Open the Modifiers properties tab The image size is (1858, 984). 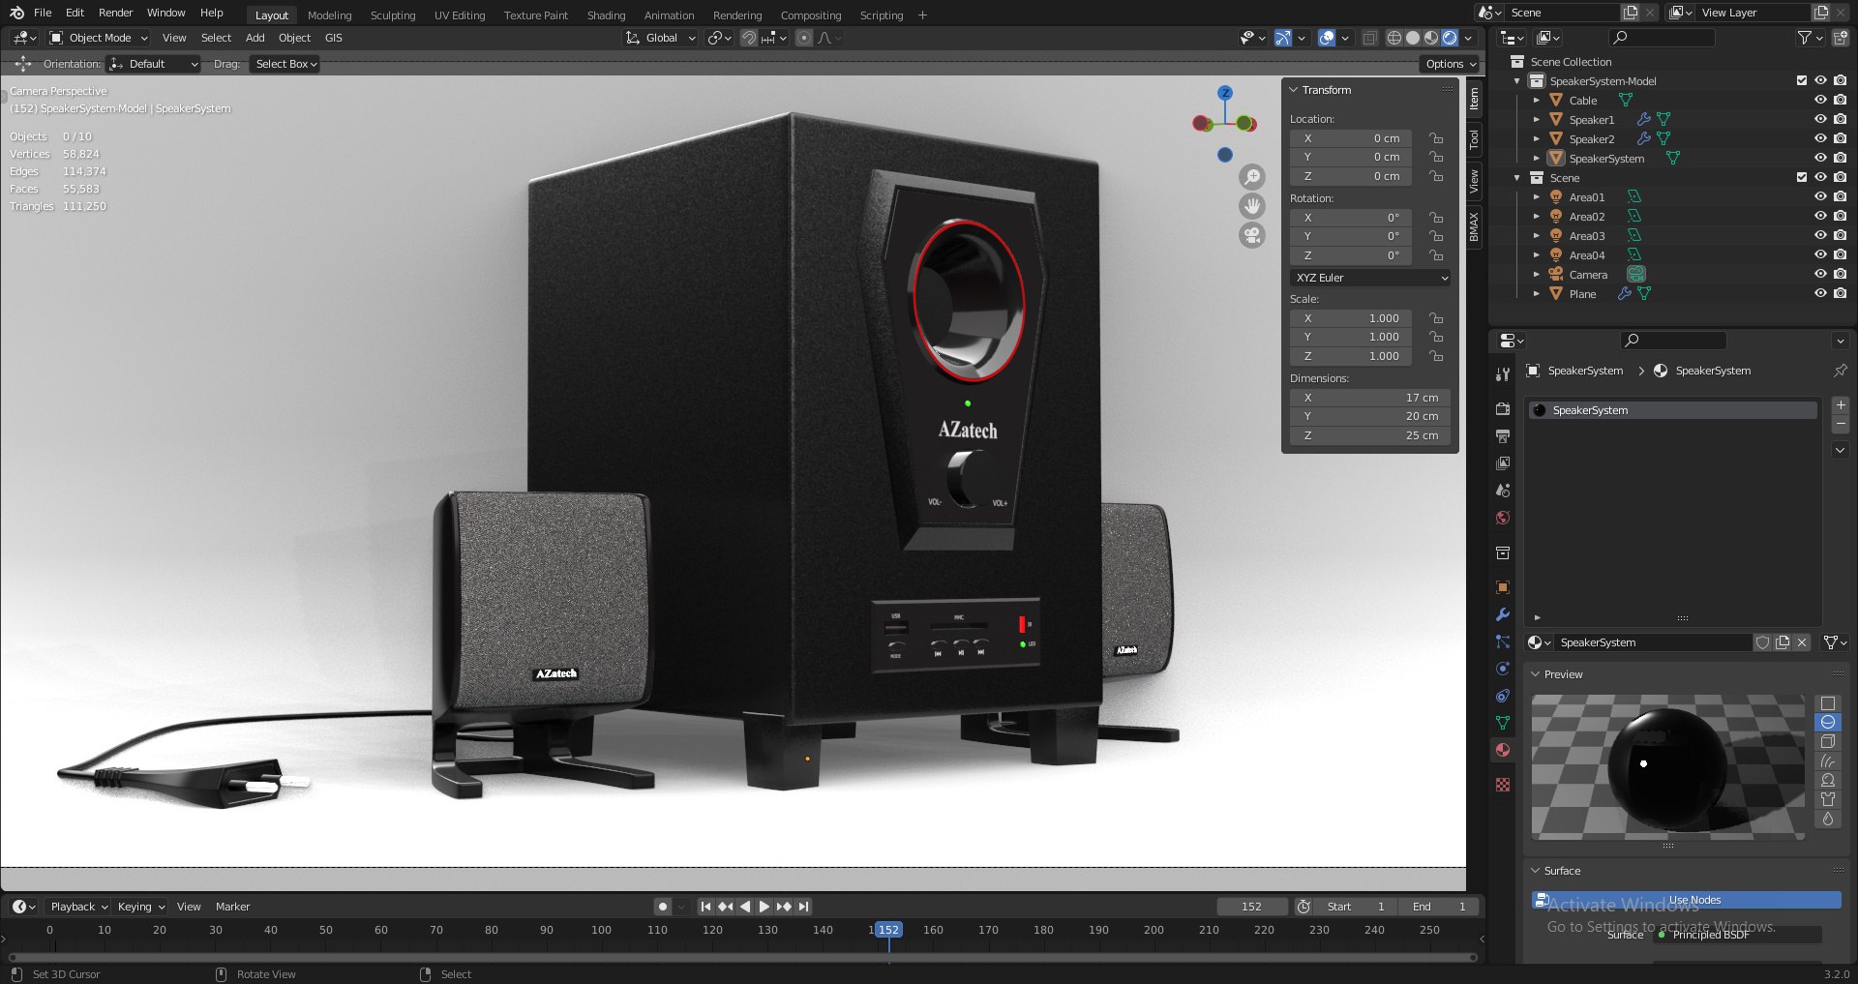pos(1503,614)
